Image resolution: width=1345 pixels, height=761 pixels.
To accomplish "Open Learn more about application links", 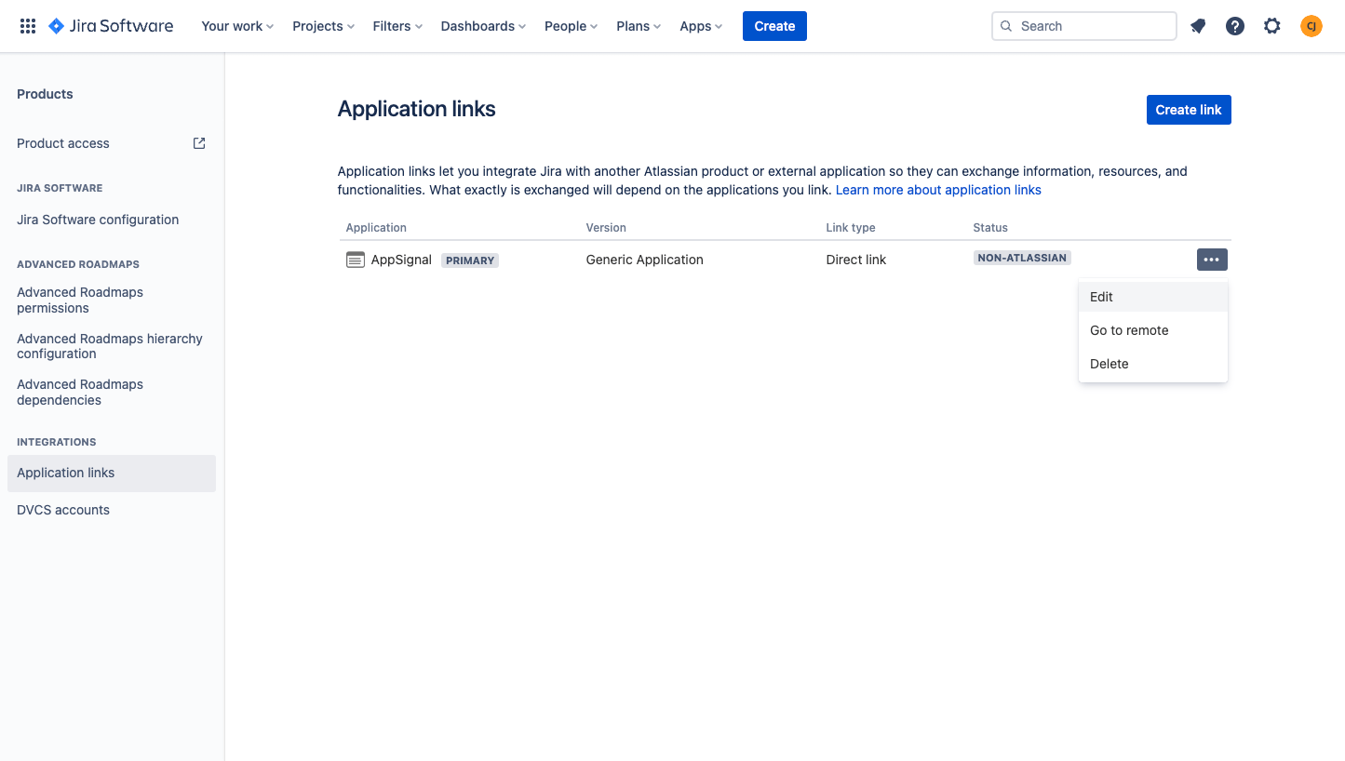I will [x=938, y=190].
